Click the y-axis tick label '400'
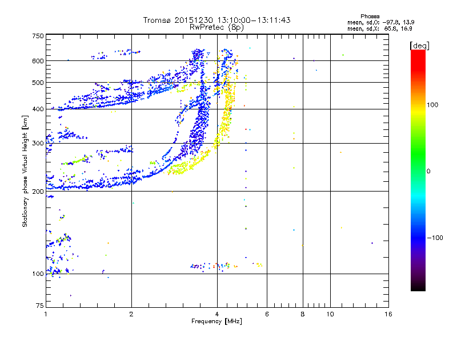The width and height of the screenshot is (457, 342). coord(38,109)
